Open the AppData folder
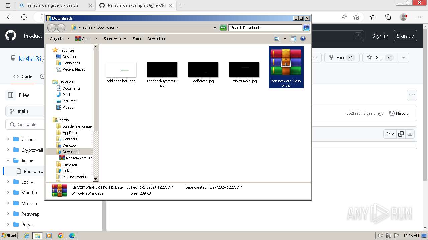Viewport: 428px width, 240px height. click(70, 133)
